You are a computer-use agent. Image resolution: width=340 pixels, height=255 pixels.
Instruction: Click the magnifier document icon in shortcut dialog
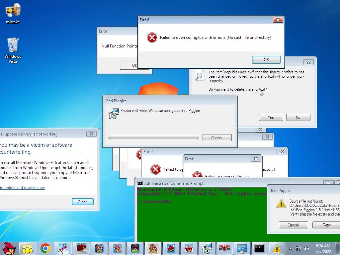[x=200, y=75]
